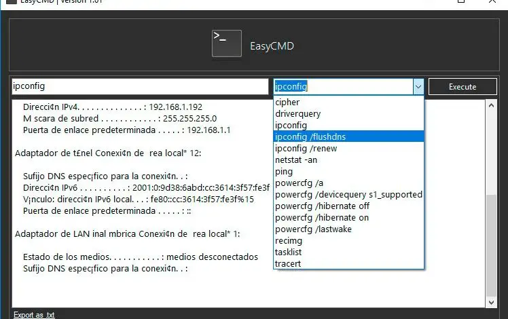Select cipher from the command list
Screen dimensions: 508x319
[x=348, y=102]
